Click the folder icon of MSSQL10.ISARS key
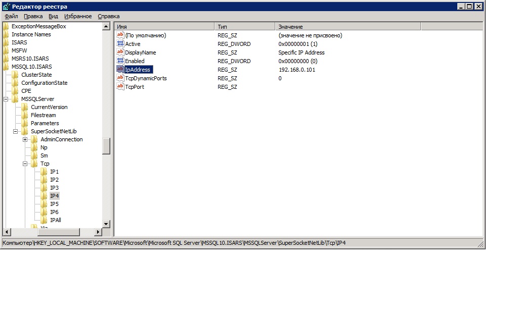The image size is (510, 318). pyautogui.click(x=6, y=67)
